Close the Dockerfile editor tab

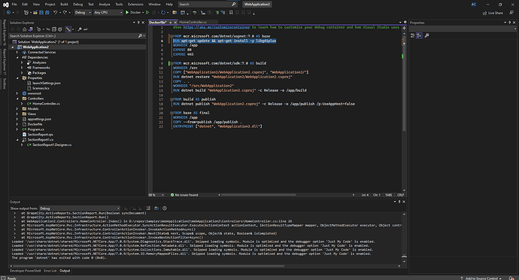pyautogui.click(x=175, y=22)
